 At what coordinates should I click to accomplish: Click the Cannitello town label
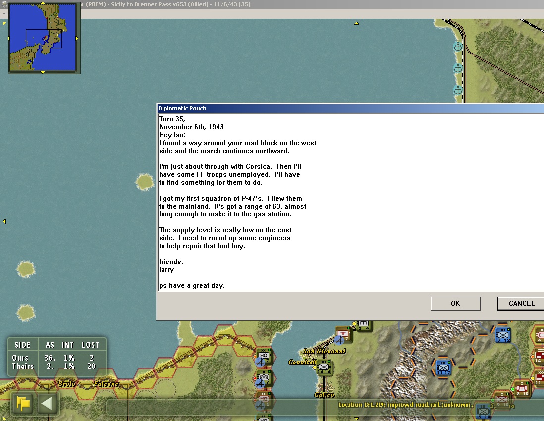(302, 362)
